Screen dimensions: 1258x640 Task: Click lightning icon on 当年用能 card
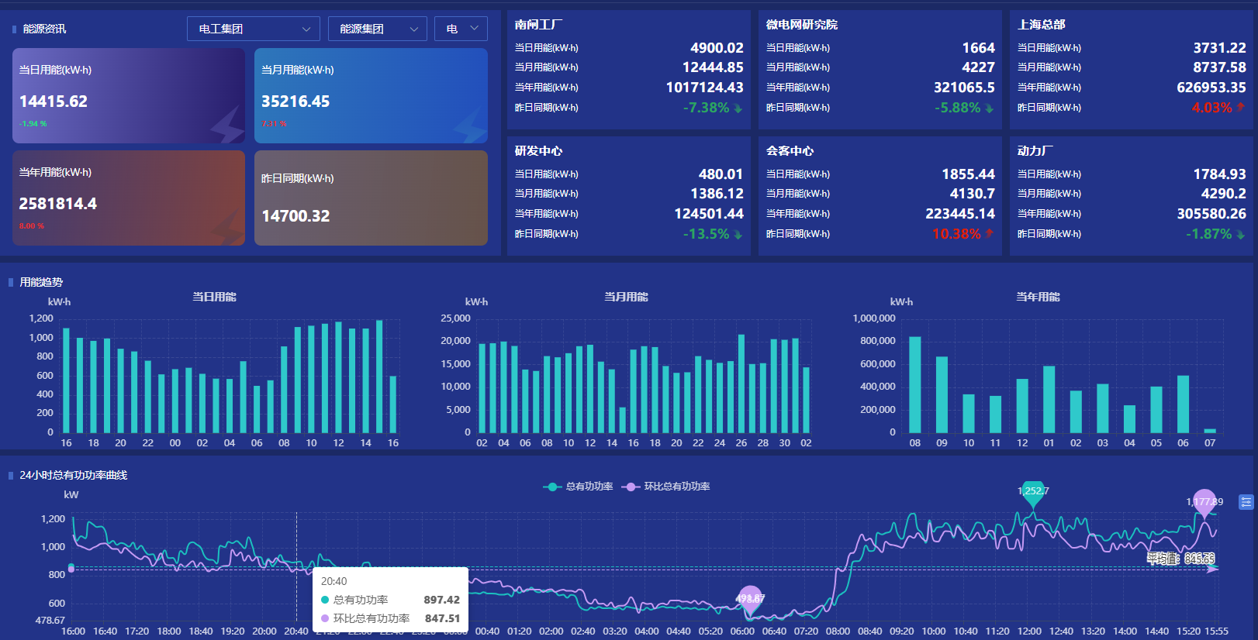tap(226, 228)
